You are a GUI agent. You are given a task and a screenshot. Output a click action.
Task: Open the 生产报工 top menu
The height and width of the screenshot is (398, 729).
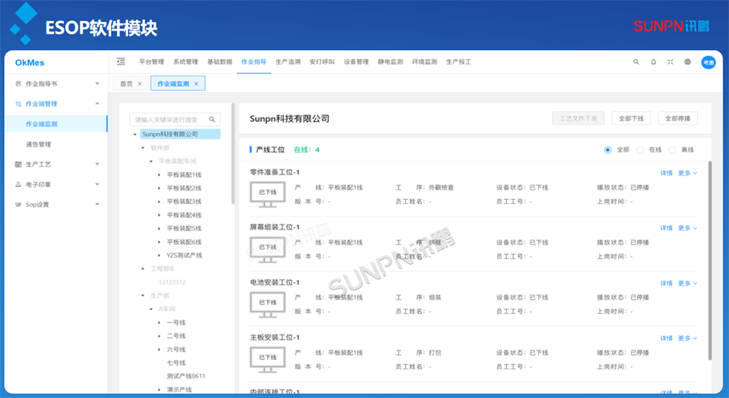point(459,62)
